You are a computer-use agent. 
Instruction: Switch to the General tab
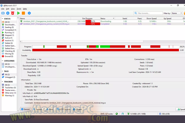point(25,109)
